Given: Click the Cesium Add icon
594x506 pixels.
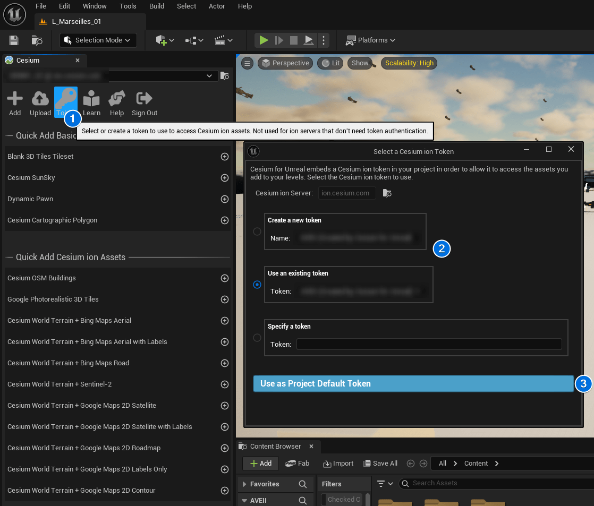Looking at the screenshot, I should [15, 102].
